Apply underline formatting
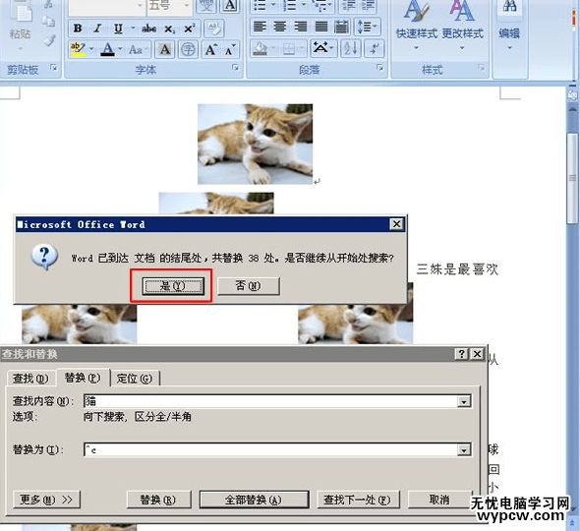Screen dimensions: 580x531 tap(118, 29)
